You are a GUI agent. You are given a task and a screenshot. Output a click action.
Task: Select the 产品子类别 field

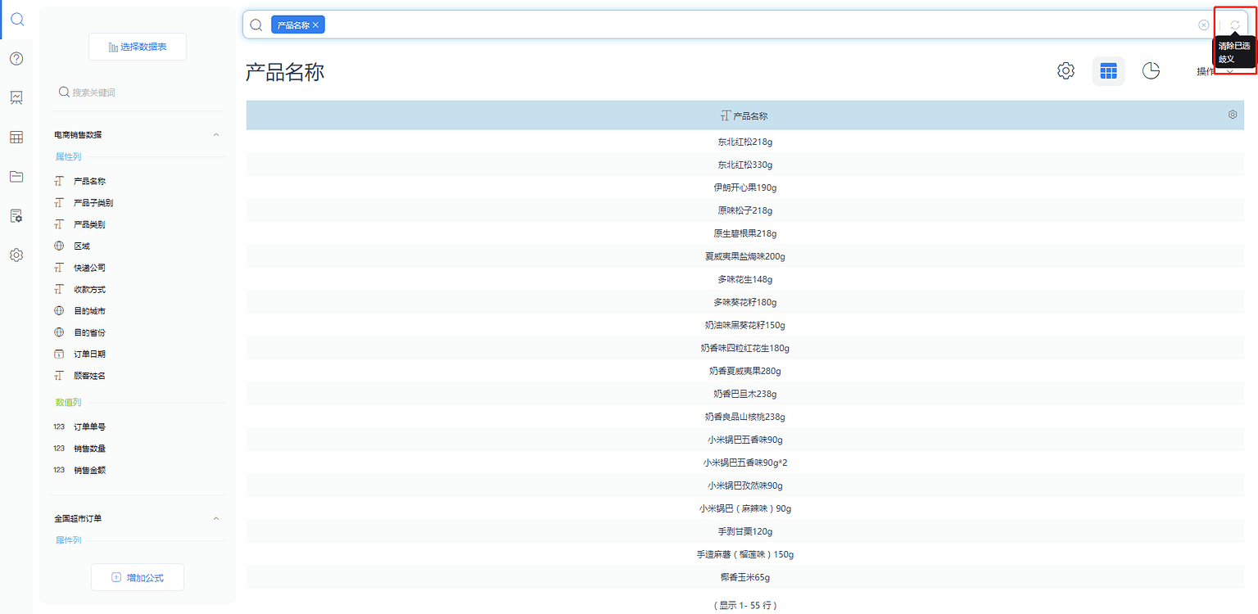pos(93,202)
